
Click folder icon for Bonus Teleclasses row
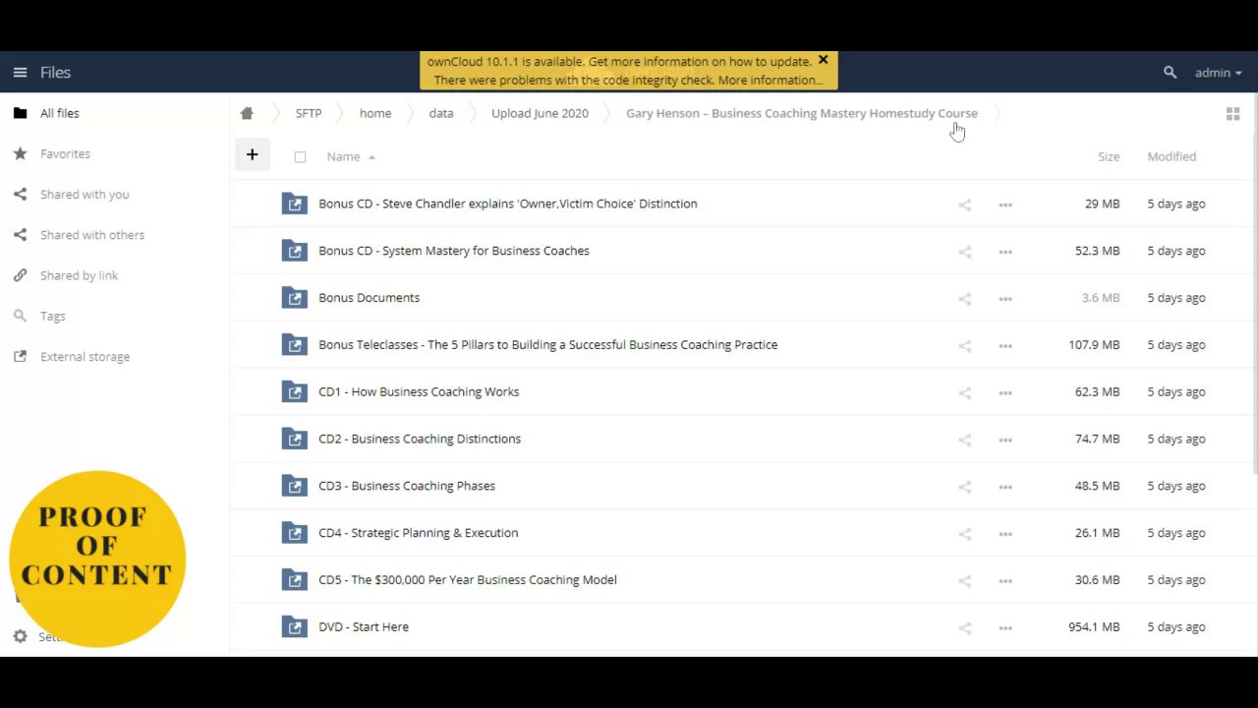(294, 344)
